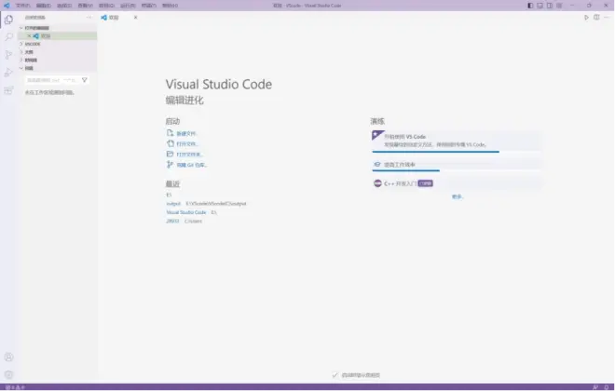Close Welcome entry in Open Editors list
Screen dimensions: 615x391
point(29,35)
